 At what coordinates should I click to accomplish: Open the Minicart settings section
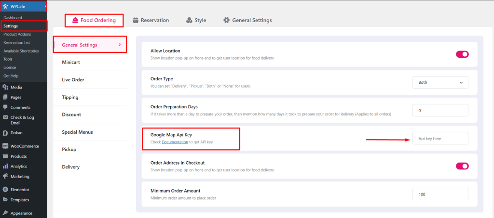pos(90,62)
